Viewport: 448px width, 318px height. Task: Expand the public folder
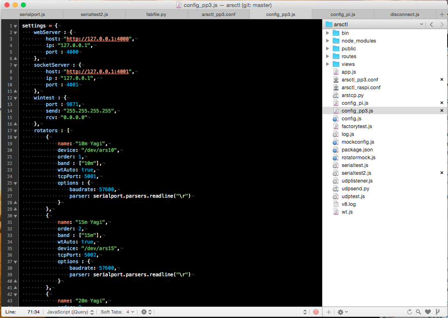click(328, 48)
